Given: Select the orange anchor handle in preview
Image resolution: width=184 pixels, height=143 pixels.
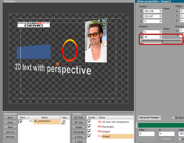Looking at the screenshot, I should (58, 64).
